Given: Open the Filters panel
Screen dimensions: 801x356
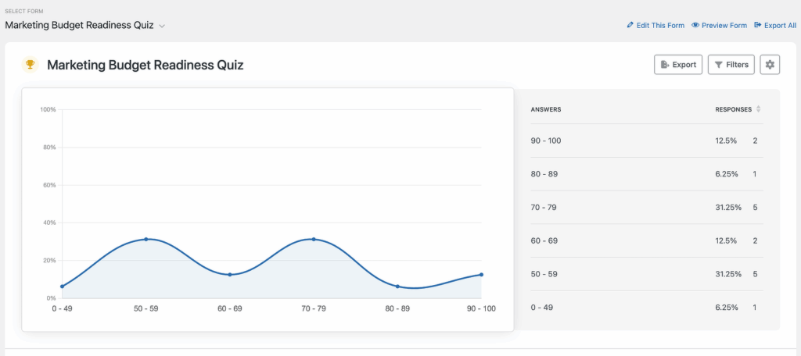Looking at the screenshot, I should point(731,65).
